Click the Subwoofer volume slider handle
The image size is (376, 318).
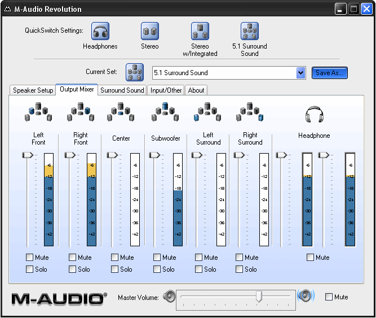[154, 155]
